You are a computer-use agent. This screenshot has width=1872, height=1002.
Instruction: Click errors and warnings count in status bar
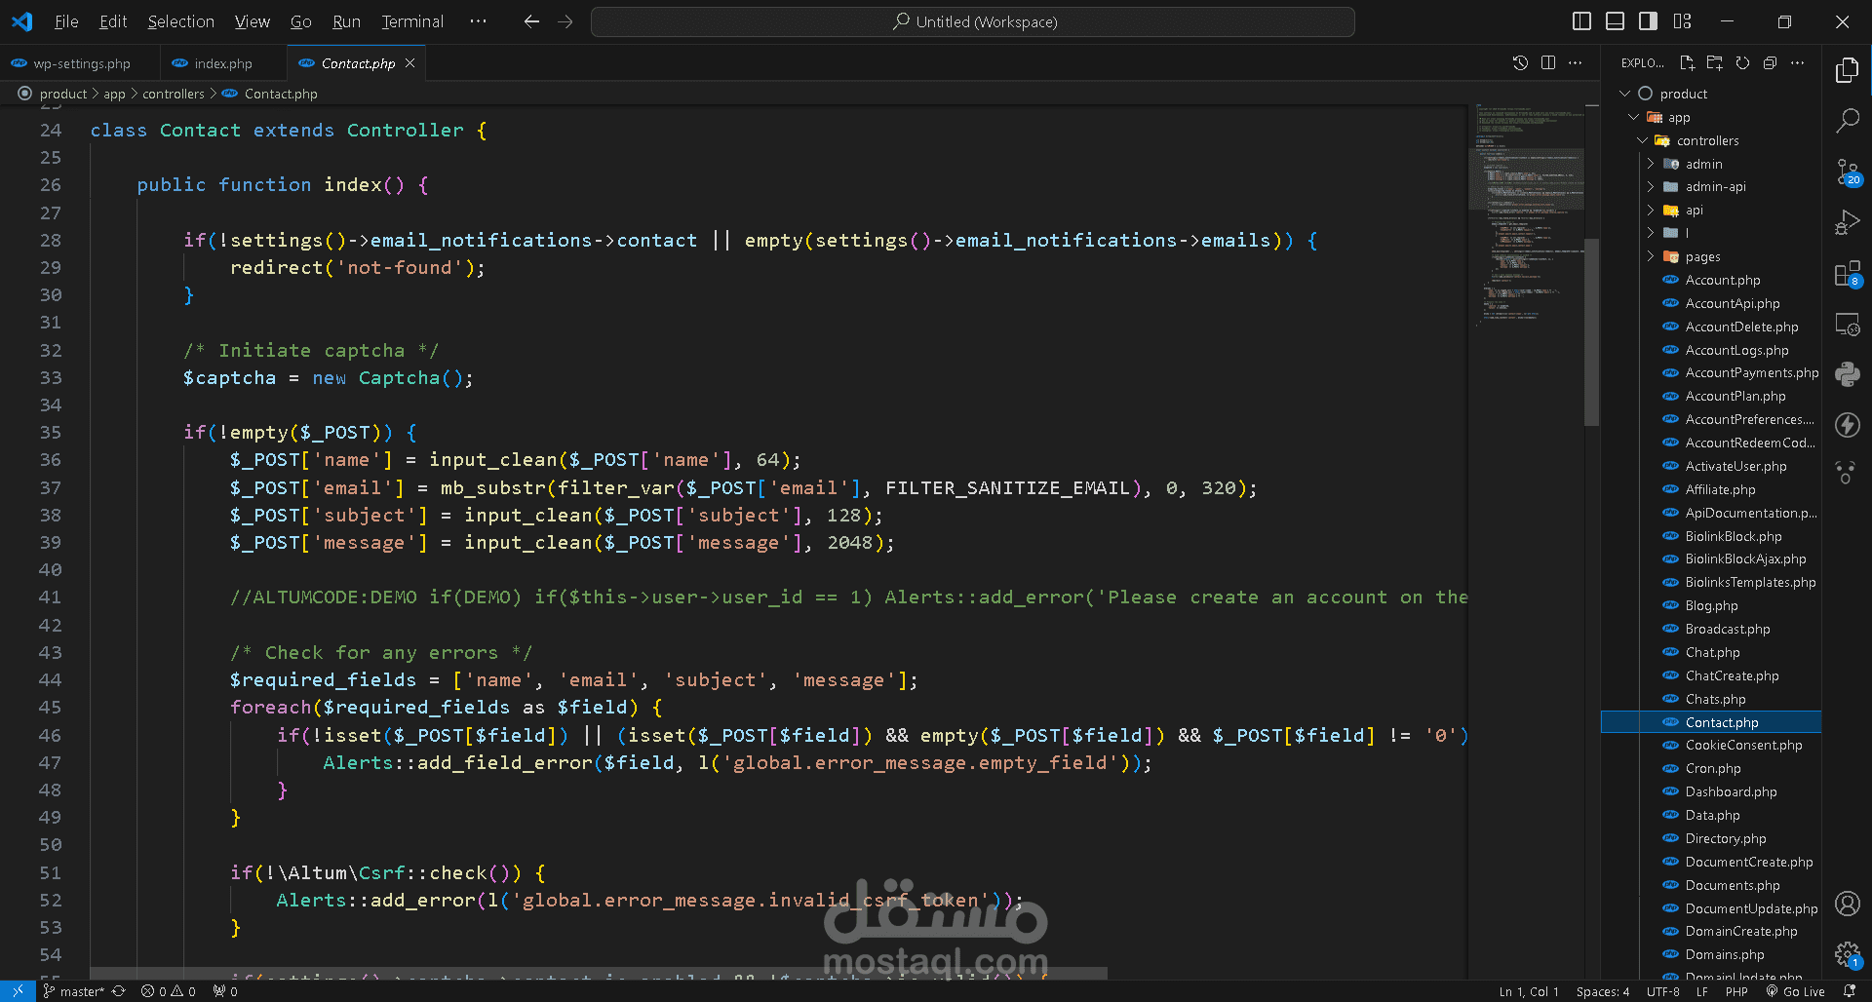(169, 991)
